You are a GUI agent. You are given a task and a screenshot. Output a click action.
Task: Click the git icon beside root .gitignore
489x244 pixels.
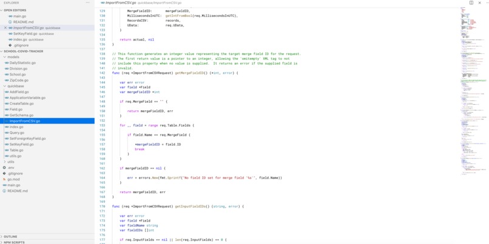(4, 173)
